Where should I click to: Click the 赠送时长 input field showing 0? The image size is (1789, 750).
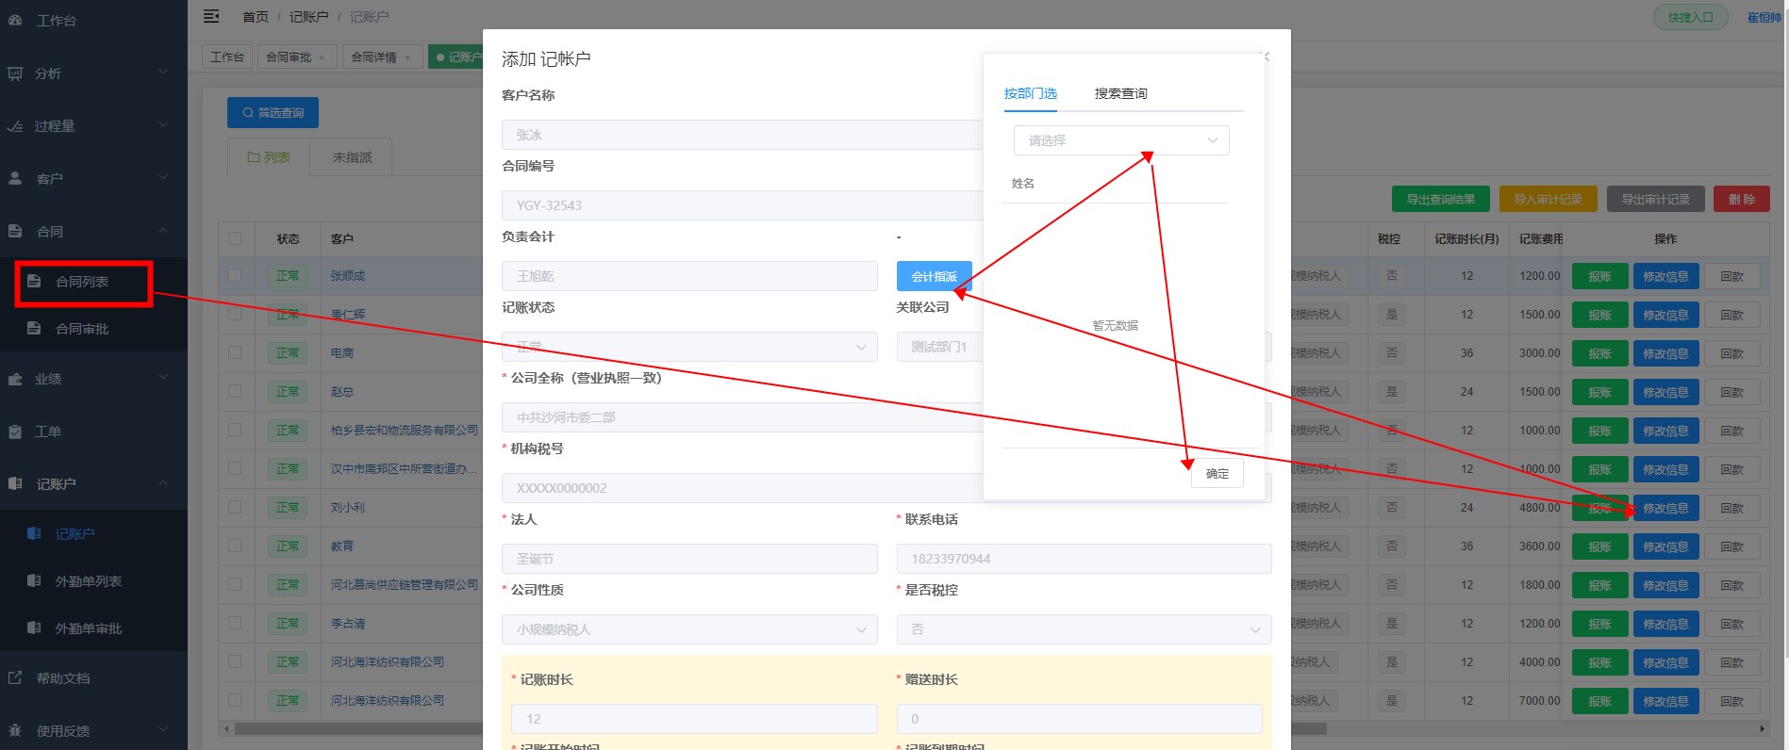coord(1079,719)
